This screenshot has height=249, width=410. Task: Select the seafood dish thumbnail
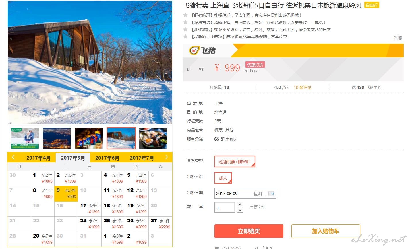pos(153,138)
